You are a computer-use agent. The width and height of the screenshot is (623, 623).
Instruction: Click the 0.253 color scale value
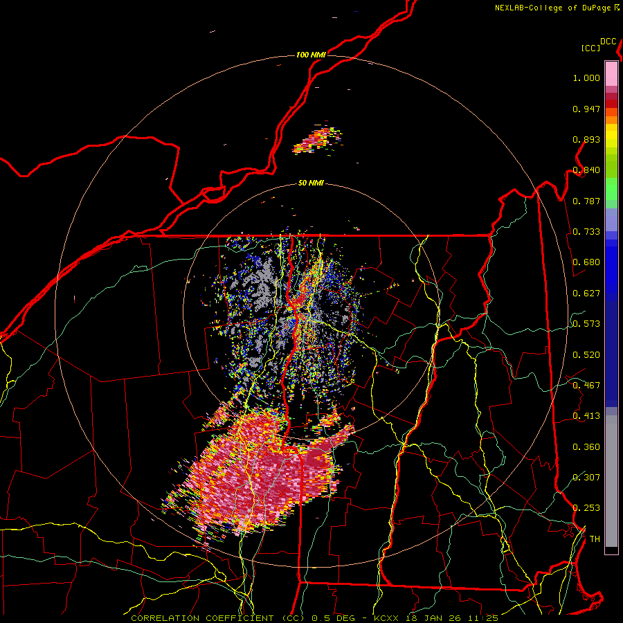[586, 508]
